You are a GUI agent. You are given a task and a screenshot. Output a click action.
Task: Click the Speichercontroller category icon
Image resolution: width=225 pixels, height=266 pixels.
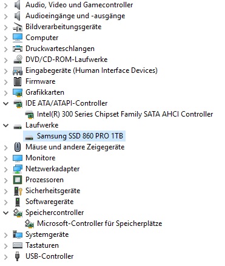click(x=18, y=213)
